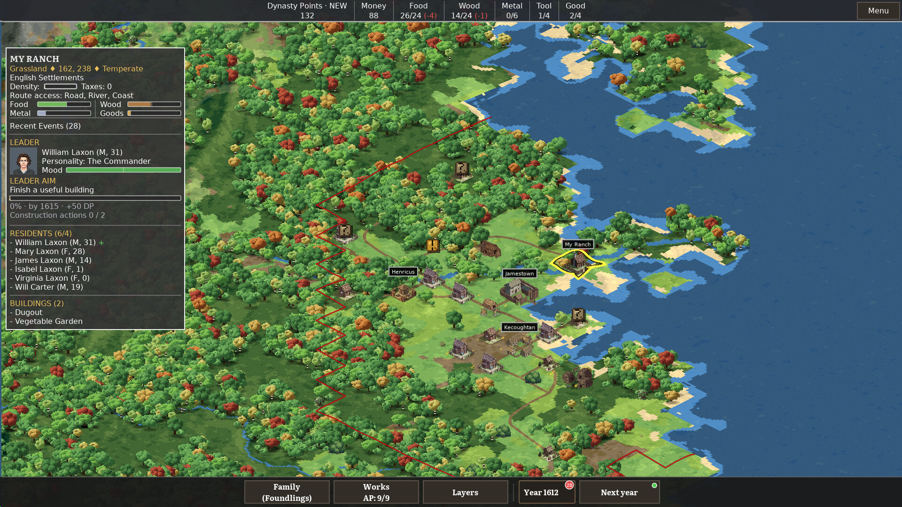Click the Dynasty Points counter
The image size is (902, 507).
click(307, 11)
